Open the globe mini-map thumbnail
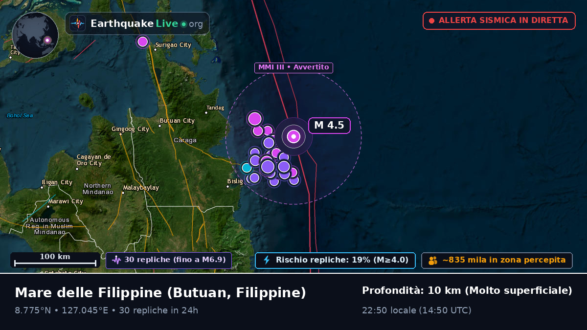The width and height of the screenshot is (587, 330). [35, 35]
